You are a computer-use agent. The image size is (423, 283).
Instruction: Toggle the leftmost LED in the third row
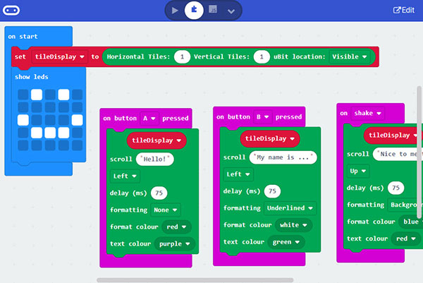click(x=23, y=119)
